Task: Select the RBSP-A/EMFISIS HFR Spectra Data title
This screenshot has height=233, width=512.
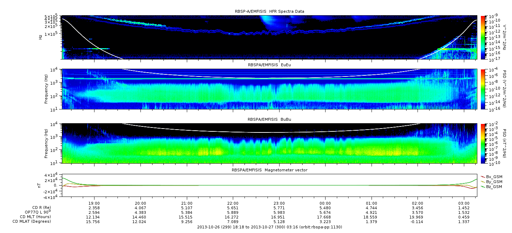Action: pos(269,12)
